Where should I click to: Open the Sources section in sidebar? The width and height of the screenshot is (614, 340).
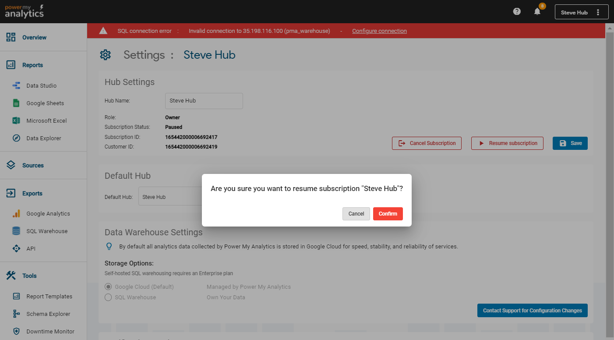33,166
